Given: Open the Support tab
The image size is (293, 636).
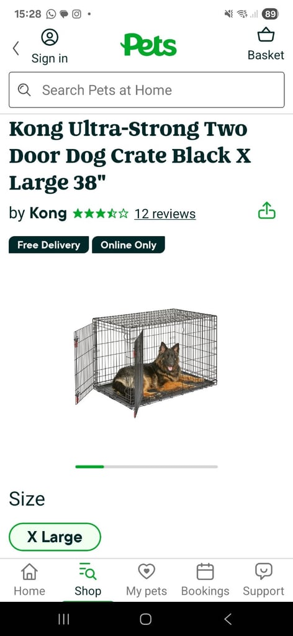Looking at the screenshot, I should [263, 580].
